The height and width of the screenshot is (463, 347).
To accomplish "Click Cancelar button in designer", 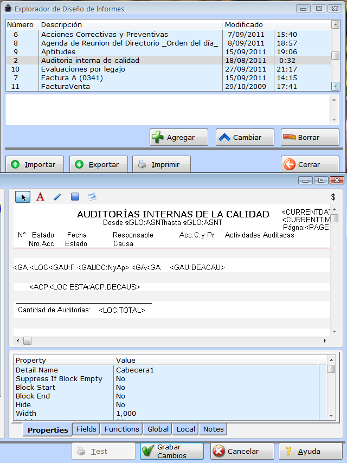I will (x=242, y=451).
